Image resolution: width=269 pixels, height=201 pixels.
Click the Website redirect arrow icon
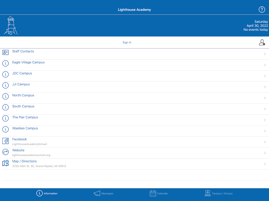coord(6,152)
